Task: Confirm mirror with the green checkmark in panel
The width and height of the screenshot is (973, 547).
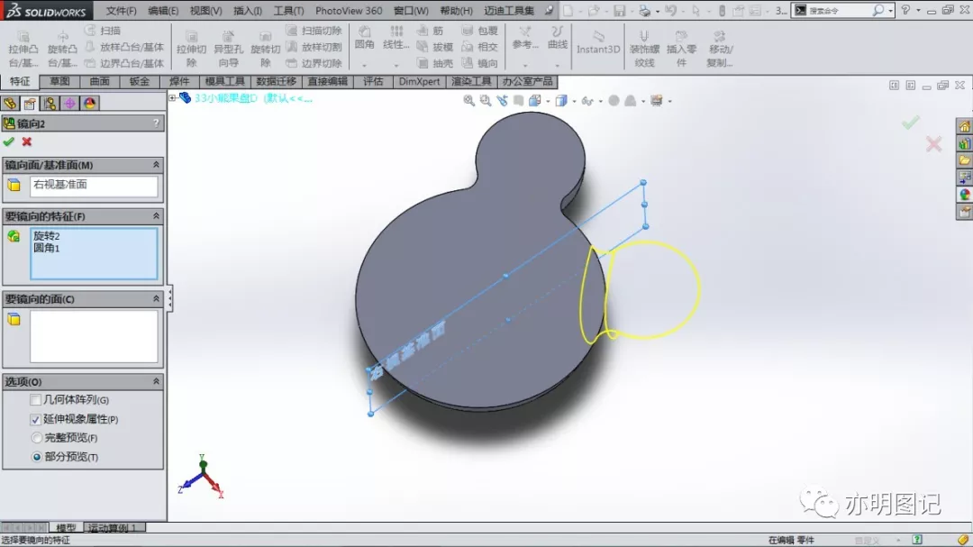Action: click(x=9, y=142)
